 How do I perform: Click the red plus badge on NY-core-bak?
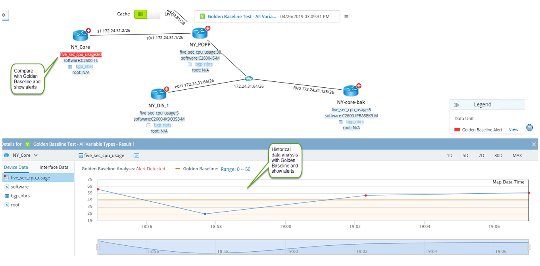point(359,86)
